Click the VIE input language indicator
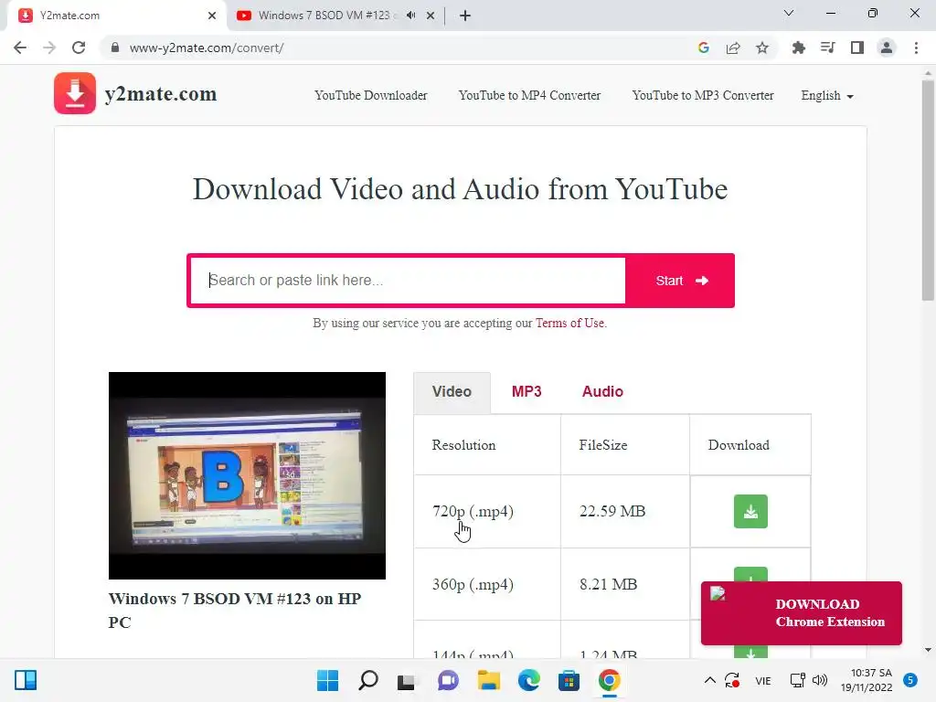 click(x=763, y=680)
